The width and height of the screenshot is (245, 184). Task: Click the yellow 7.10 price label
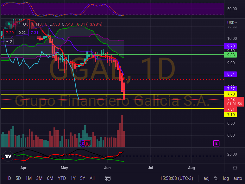pos(230,115)
